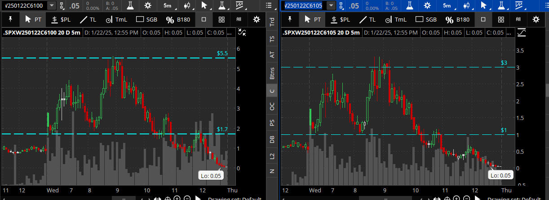This screenshot has height=200, width=549.
Task: Open drawing settings gear on right chart toolbar
Action: pos(536,19)
